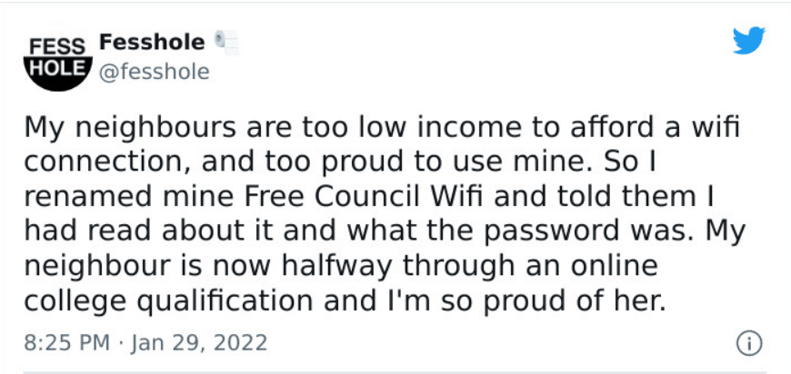Click the Jan 29, 2022 date
The image size is (791, 374).
(199, 343)
